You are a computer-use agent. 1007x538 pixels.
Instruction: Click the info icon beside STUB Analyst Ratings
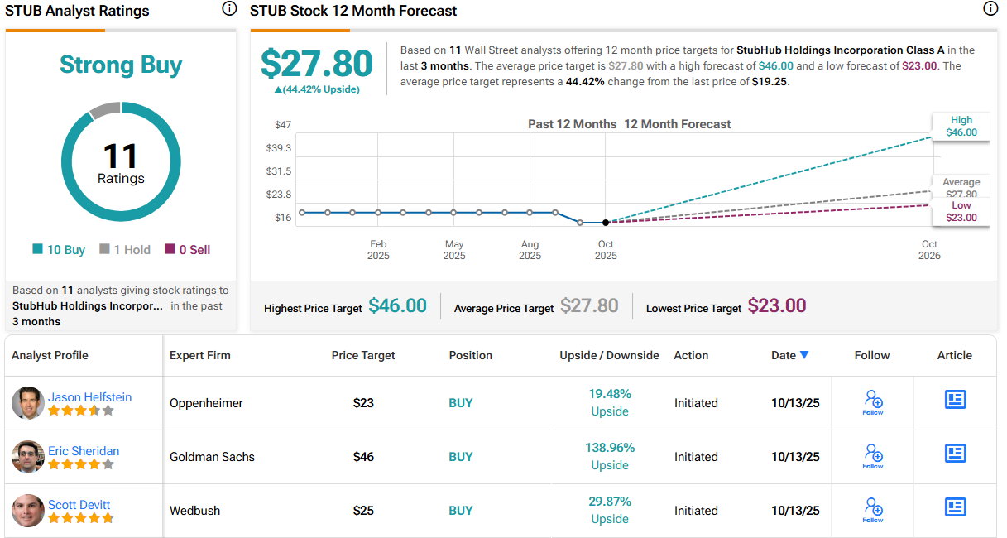coord(229,9)
